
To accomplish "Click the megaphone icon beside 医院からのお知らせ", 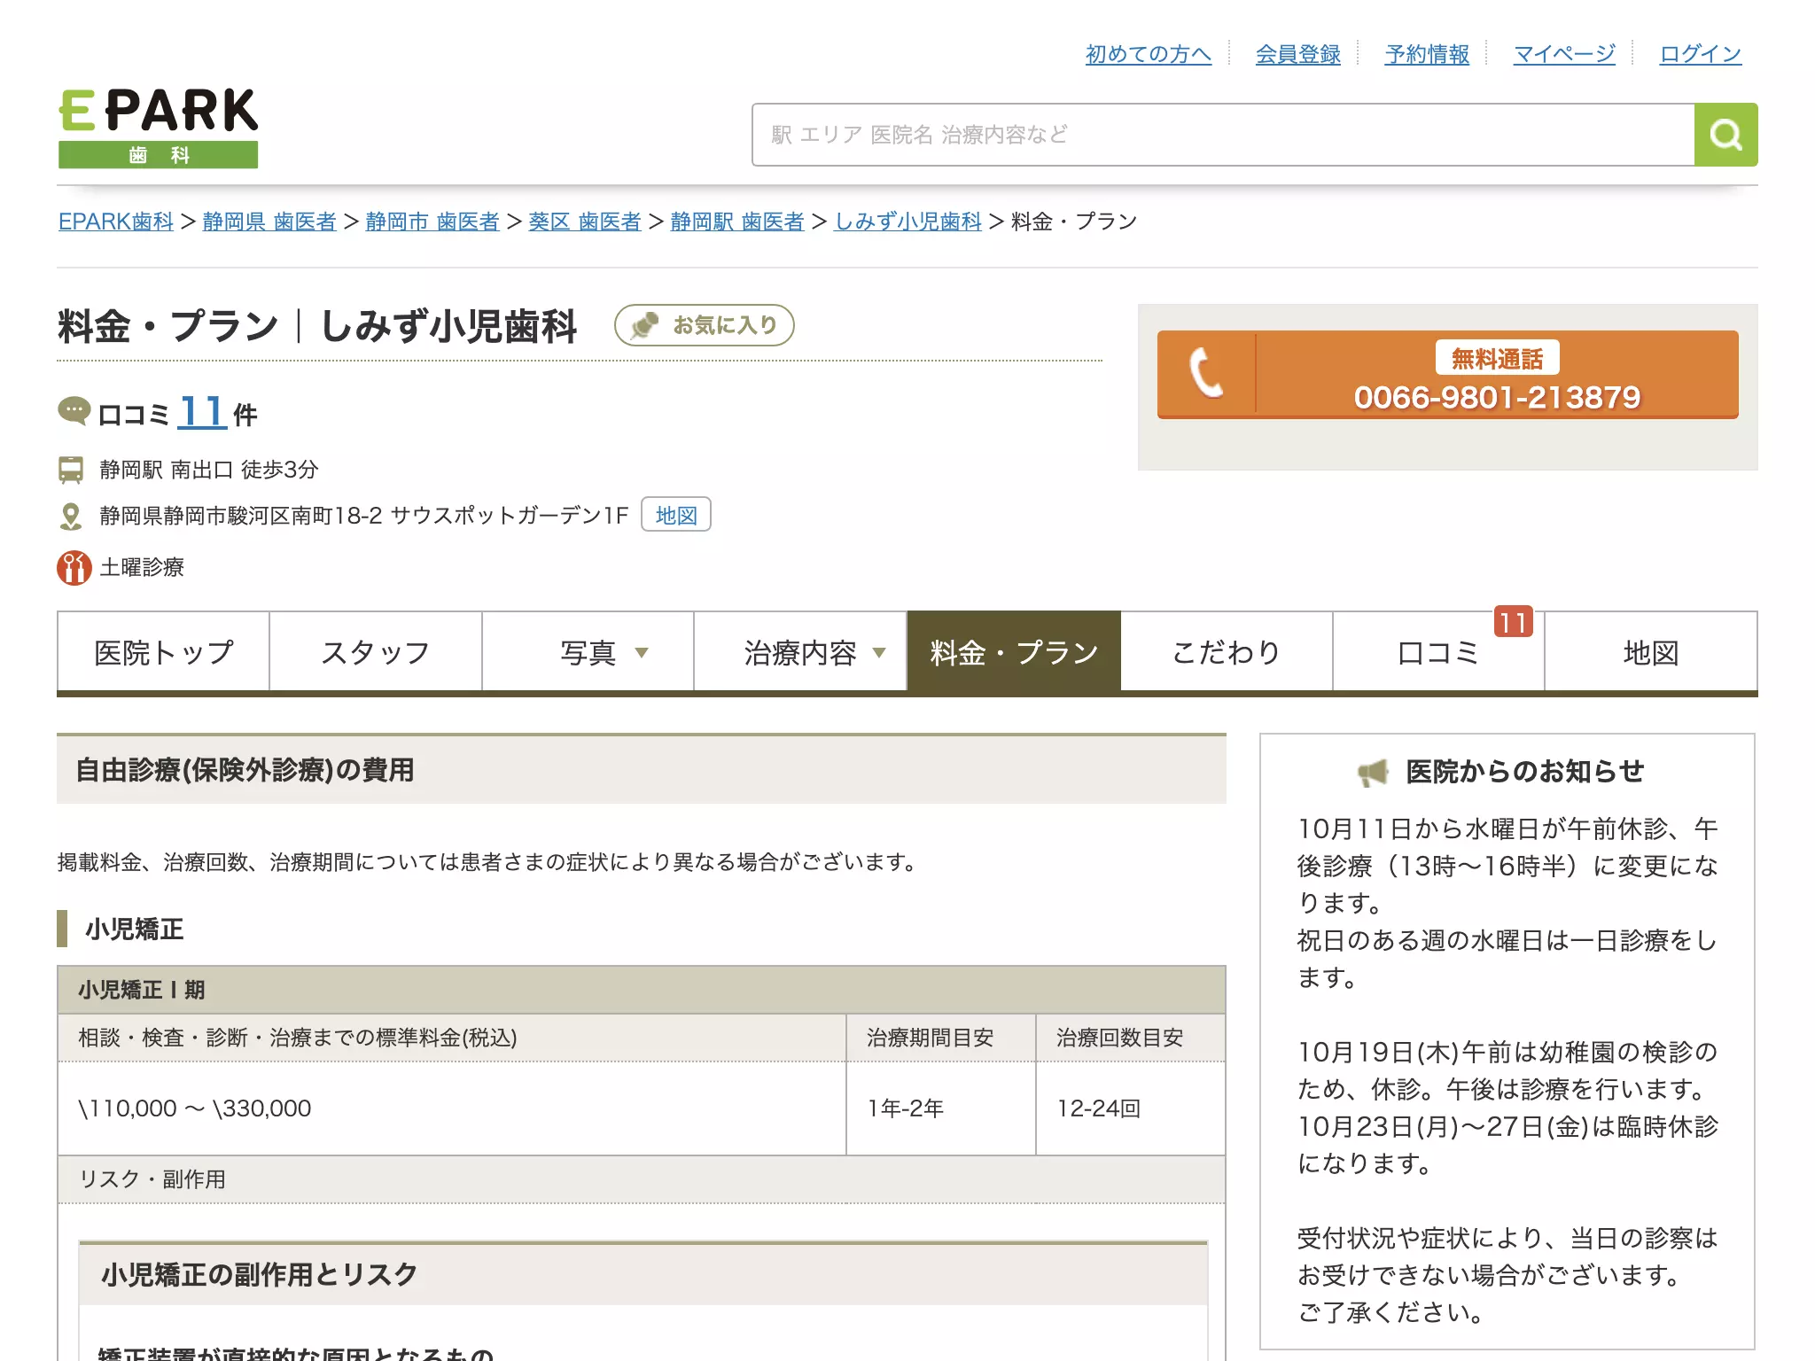I will pyautogui.click(x=1373, y=773).
